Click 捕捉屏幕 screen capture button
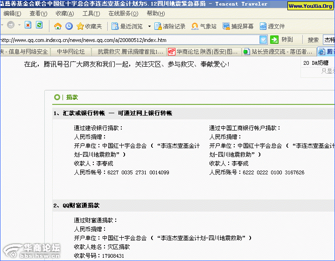The width and height of the screenshot is (335, 261). (238, 26)
